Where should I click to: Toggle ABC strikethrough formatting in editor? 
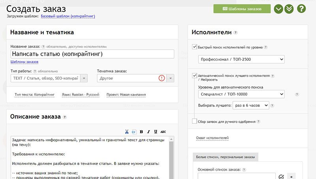click(x=163, y=132)
